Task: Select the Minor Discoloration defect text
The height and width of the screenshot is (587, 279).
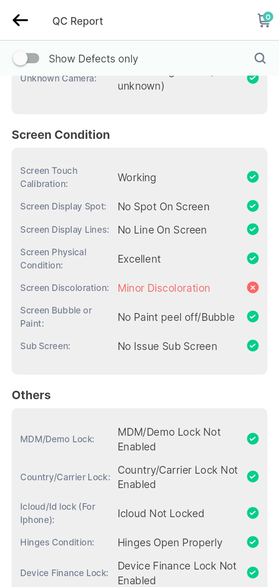Action: coord(164,288)
